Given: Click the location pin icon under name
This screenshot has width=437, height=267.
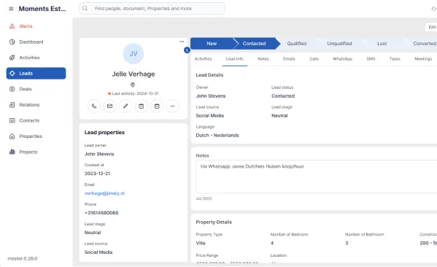Looking at the screenshot, I should pyautogui.click(x=133, y=85).
